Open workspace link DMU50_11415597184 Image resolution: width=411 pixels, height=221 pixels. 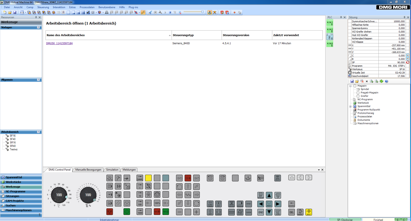[59, 43]
